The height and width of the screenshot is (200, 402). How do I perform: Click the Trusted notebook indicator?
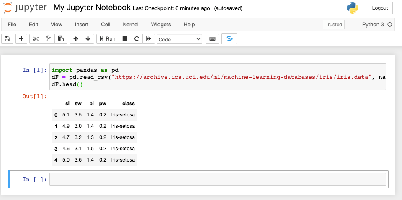tap(334, 25)
